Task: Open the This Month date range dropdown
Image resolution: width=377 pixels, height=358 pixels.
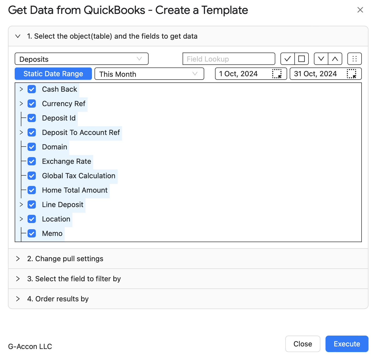Action: 149,74
